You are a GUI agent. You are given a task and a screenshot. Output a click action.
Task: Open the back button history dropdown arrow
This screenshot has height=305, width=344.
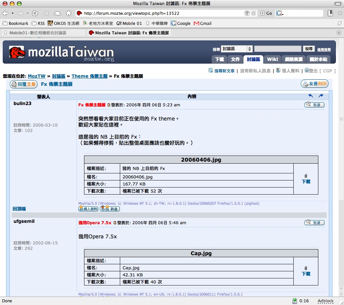click(12, 13)
